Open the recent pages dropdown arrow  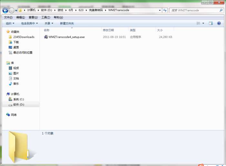click(16, 11)
